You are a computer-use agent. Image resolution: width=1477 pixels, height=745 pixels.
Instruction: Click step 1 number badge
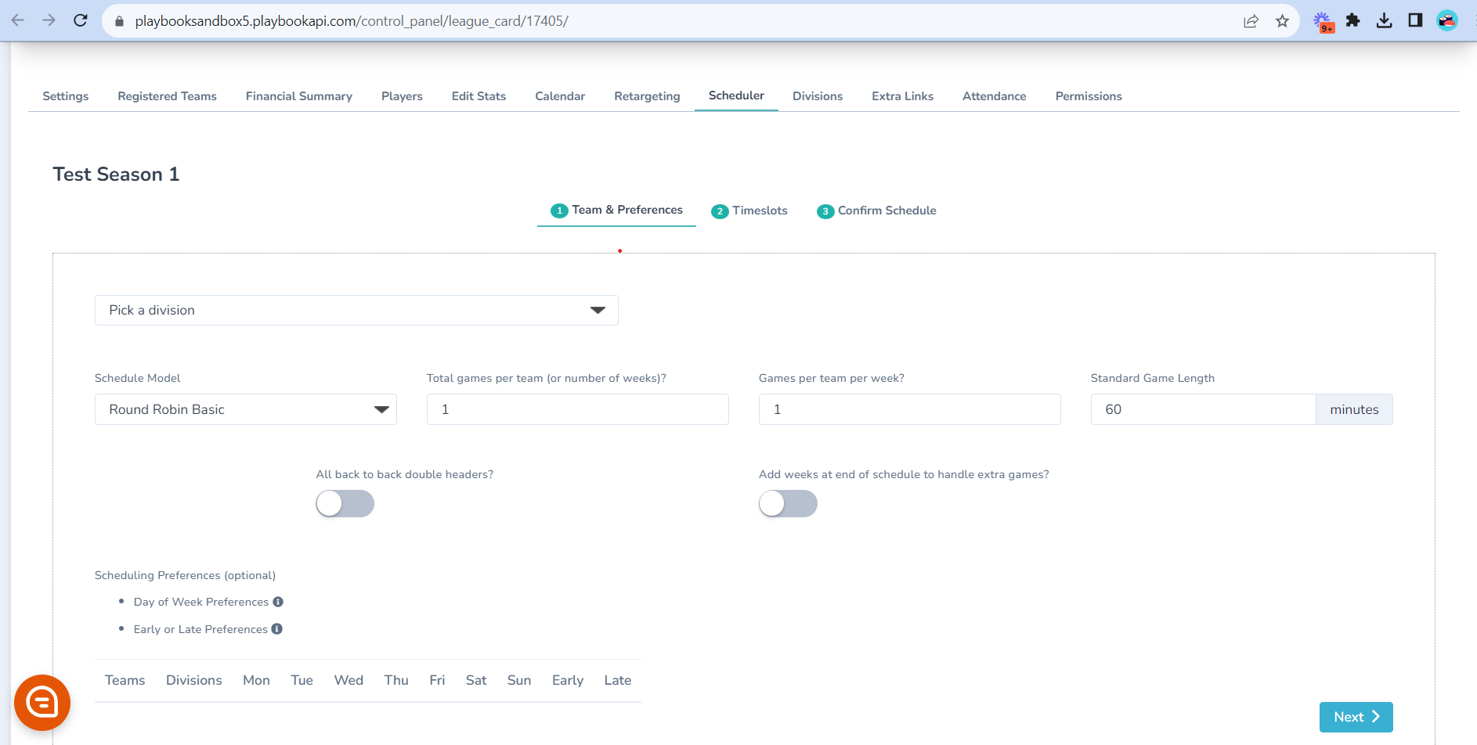click(559, 211)
